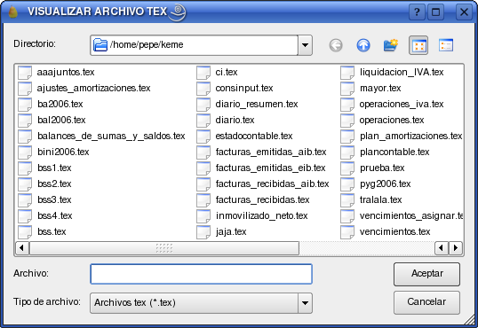Select the operaciones_iva.tex file name

402,105
